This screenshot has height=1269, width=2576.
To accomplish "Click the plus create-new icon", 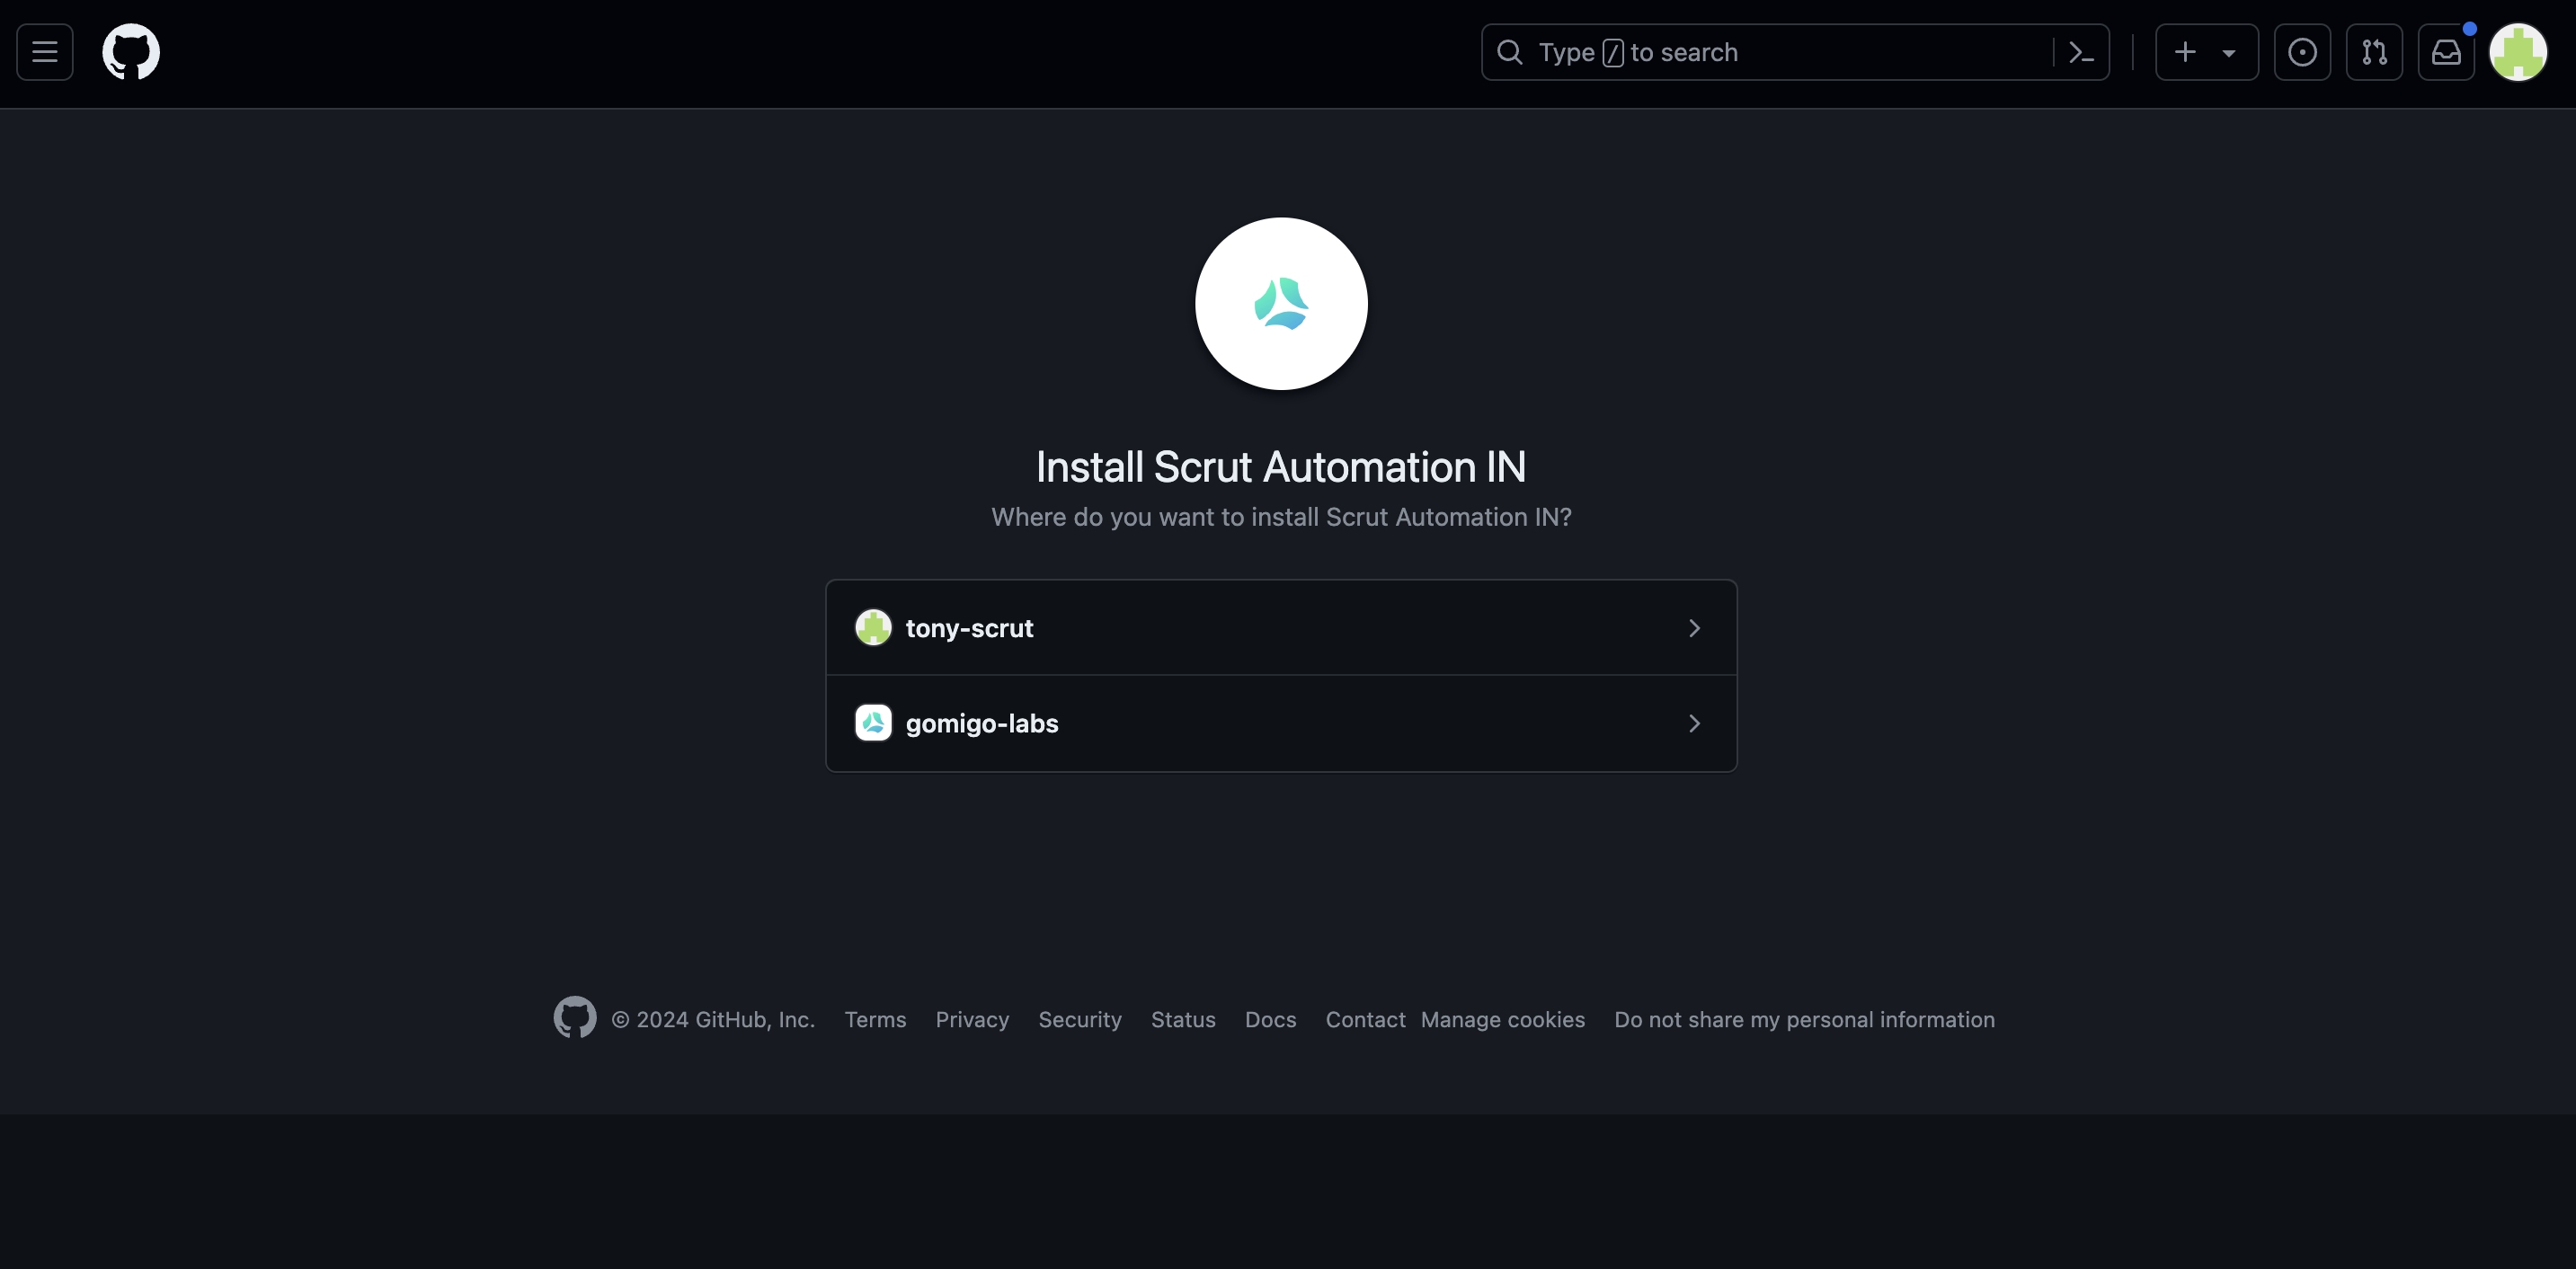I will 2186,52.
